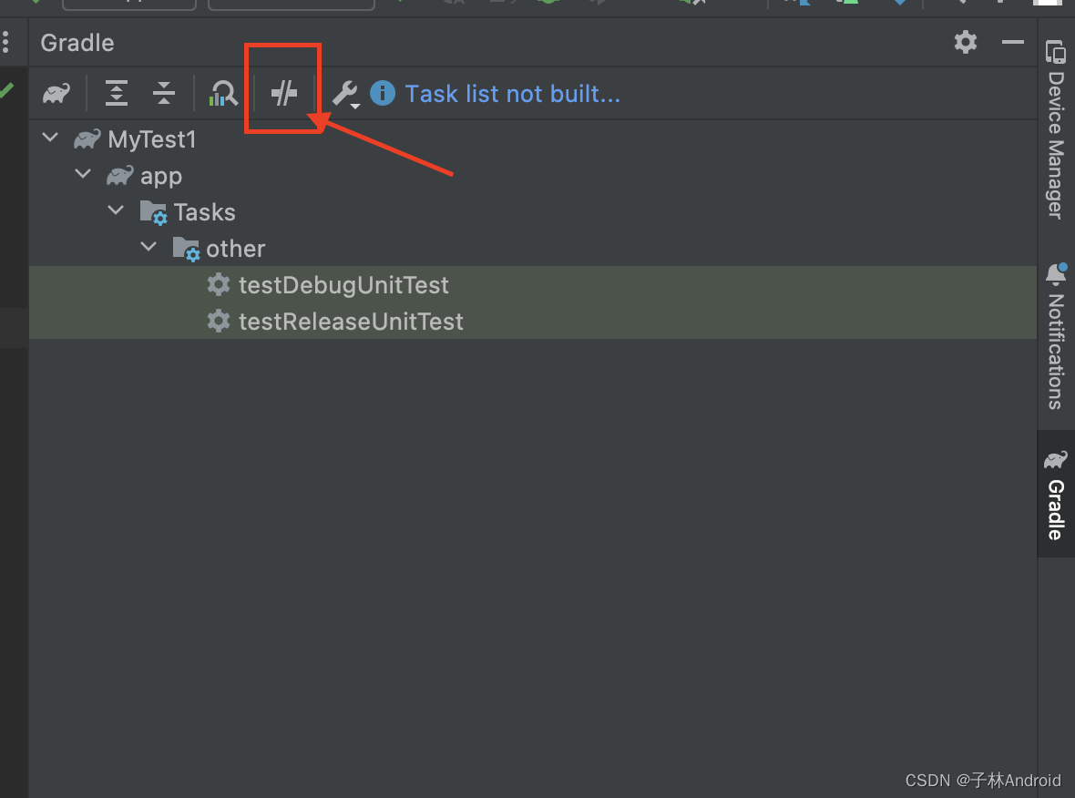Click the blue info icon in toolbar
Screen dimensions: 1075x798
pos(383,93)
